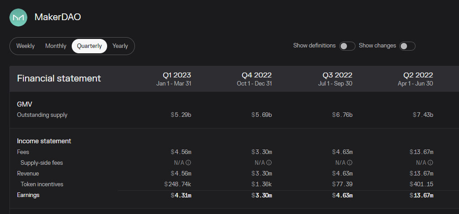Screen dimensions: 459x214
Task: Click info icon beside Q4 2022 Supply-side fees
Action: tap(269, 163)
